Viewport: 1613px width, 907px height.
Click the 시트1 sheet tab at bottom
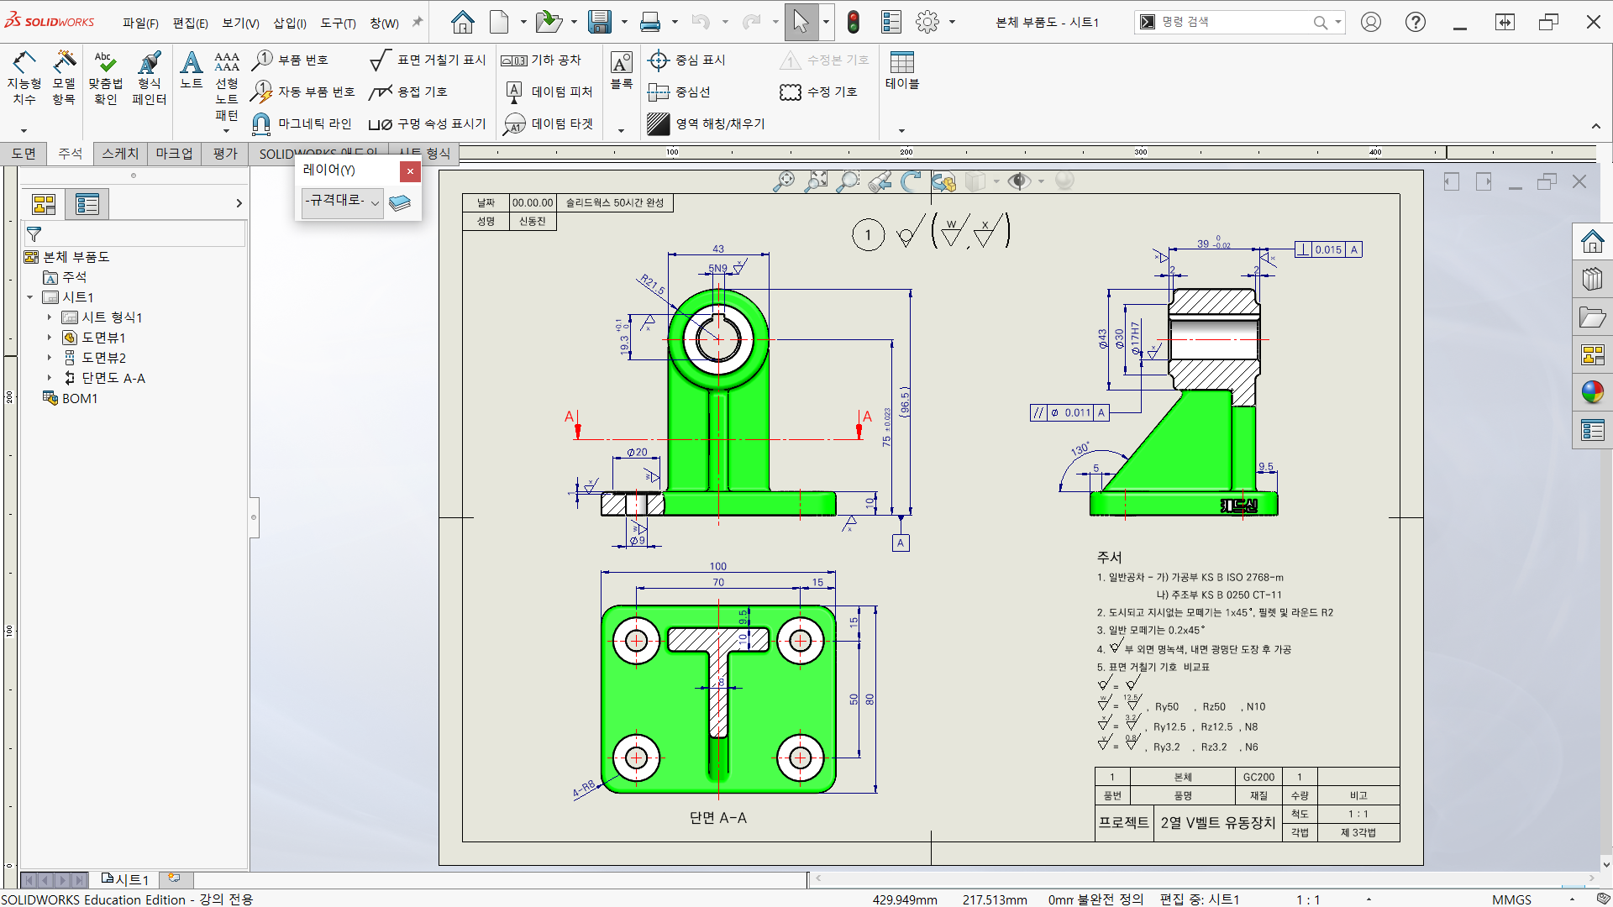point(124,879)
